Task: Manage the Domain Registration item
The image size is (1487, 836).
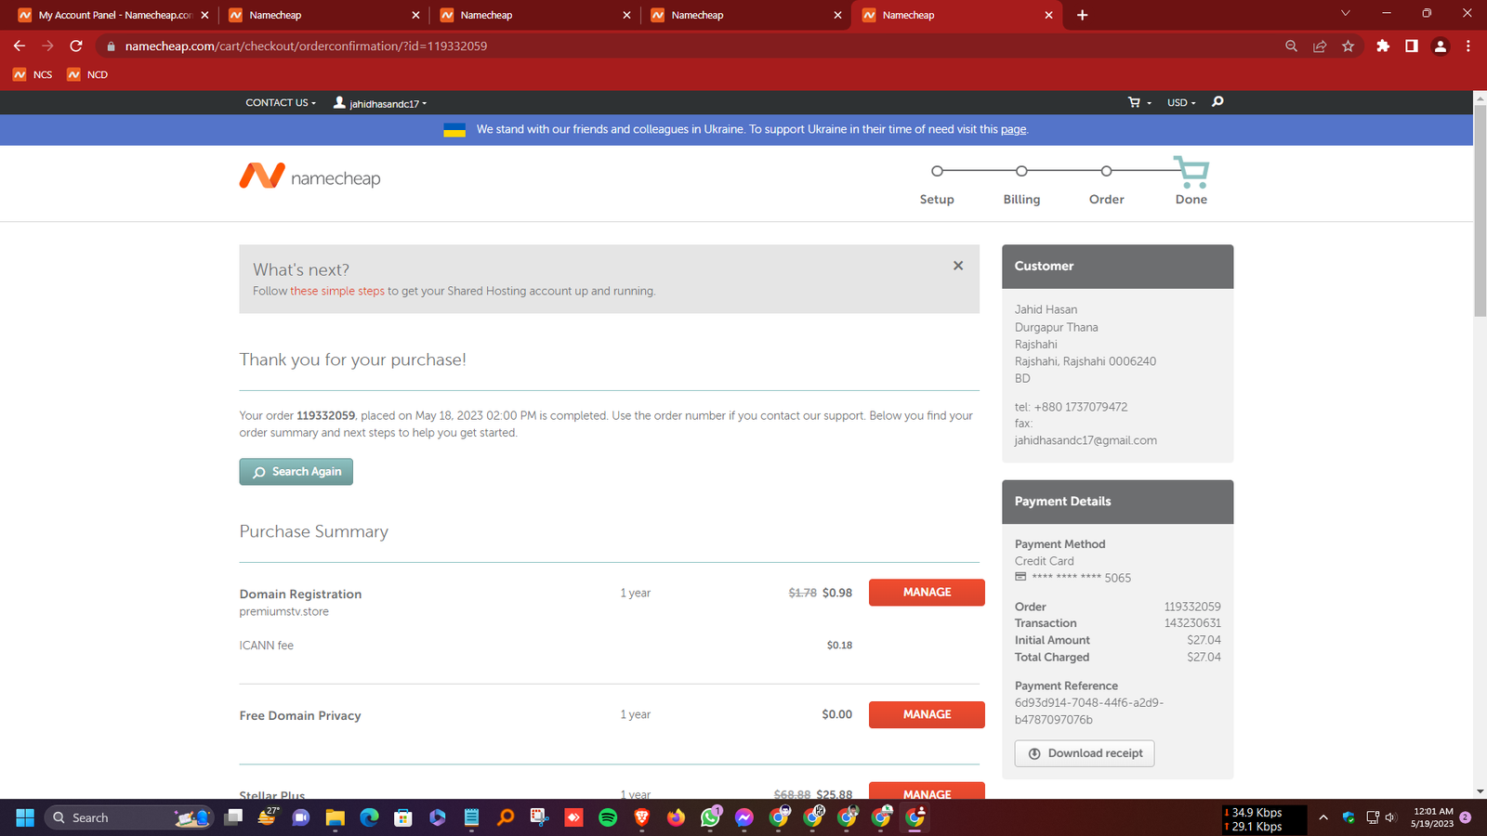Action: (x=927, y=593)
